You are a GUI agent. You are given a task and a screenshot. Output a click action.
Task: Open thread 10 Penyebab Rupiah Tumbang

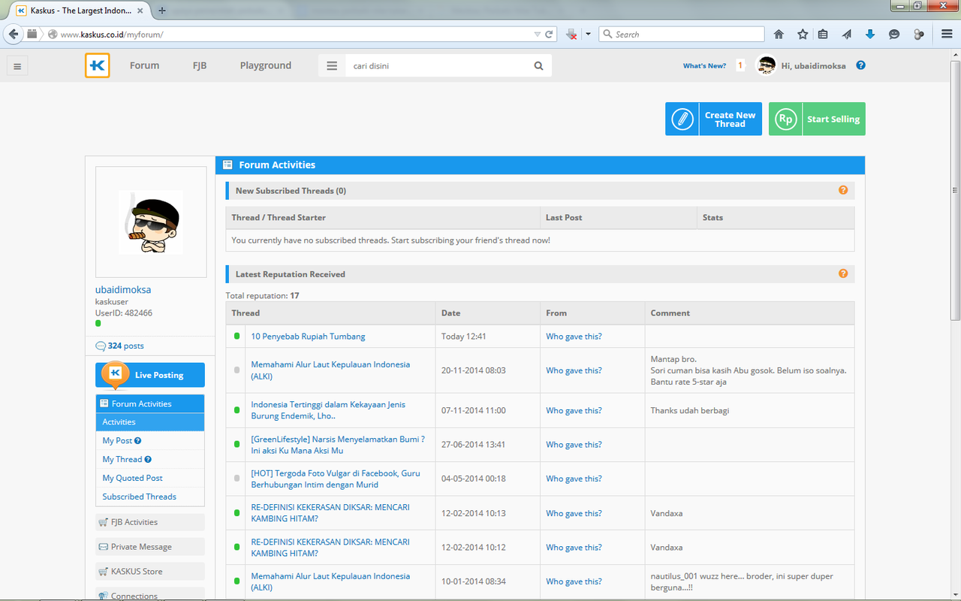tap(308, 337)
